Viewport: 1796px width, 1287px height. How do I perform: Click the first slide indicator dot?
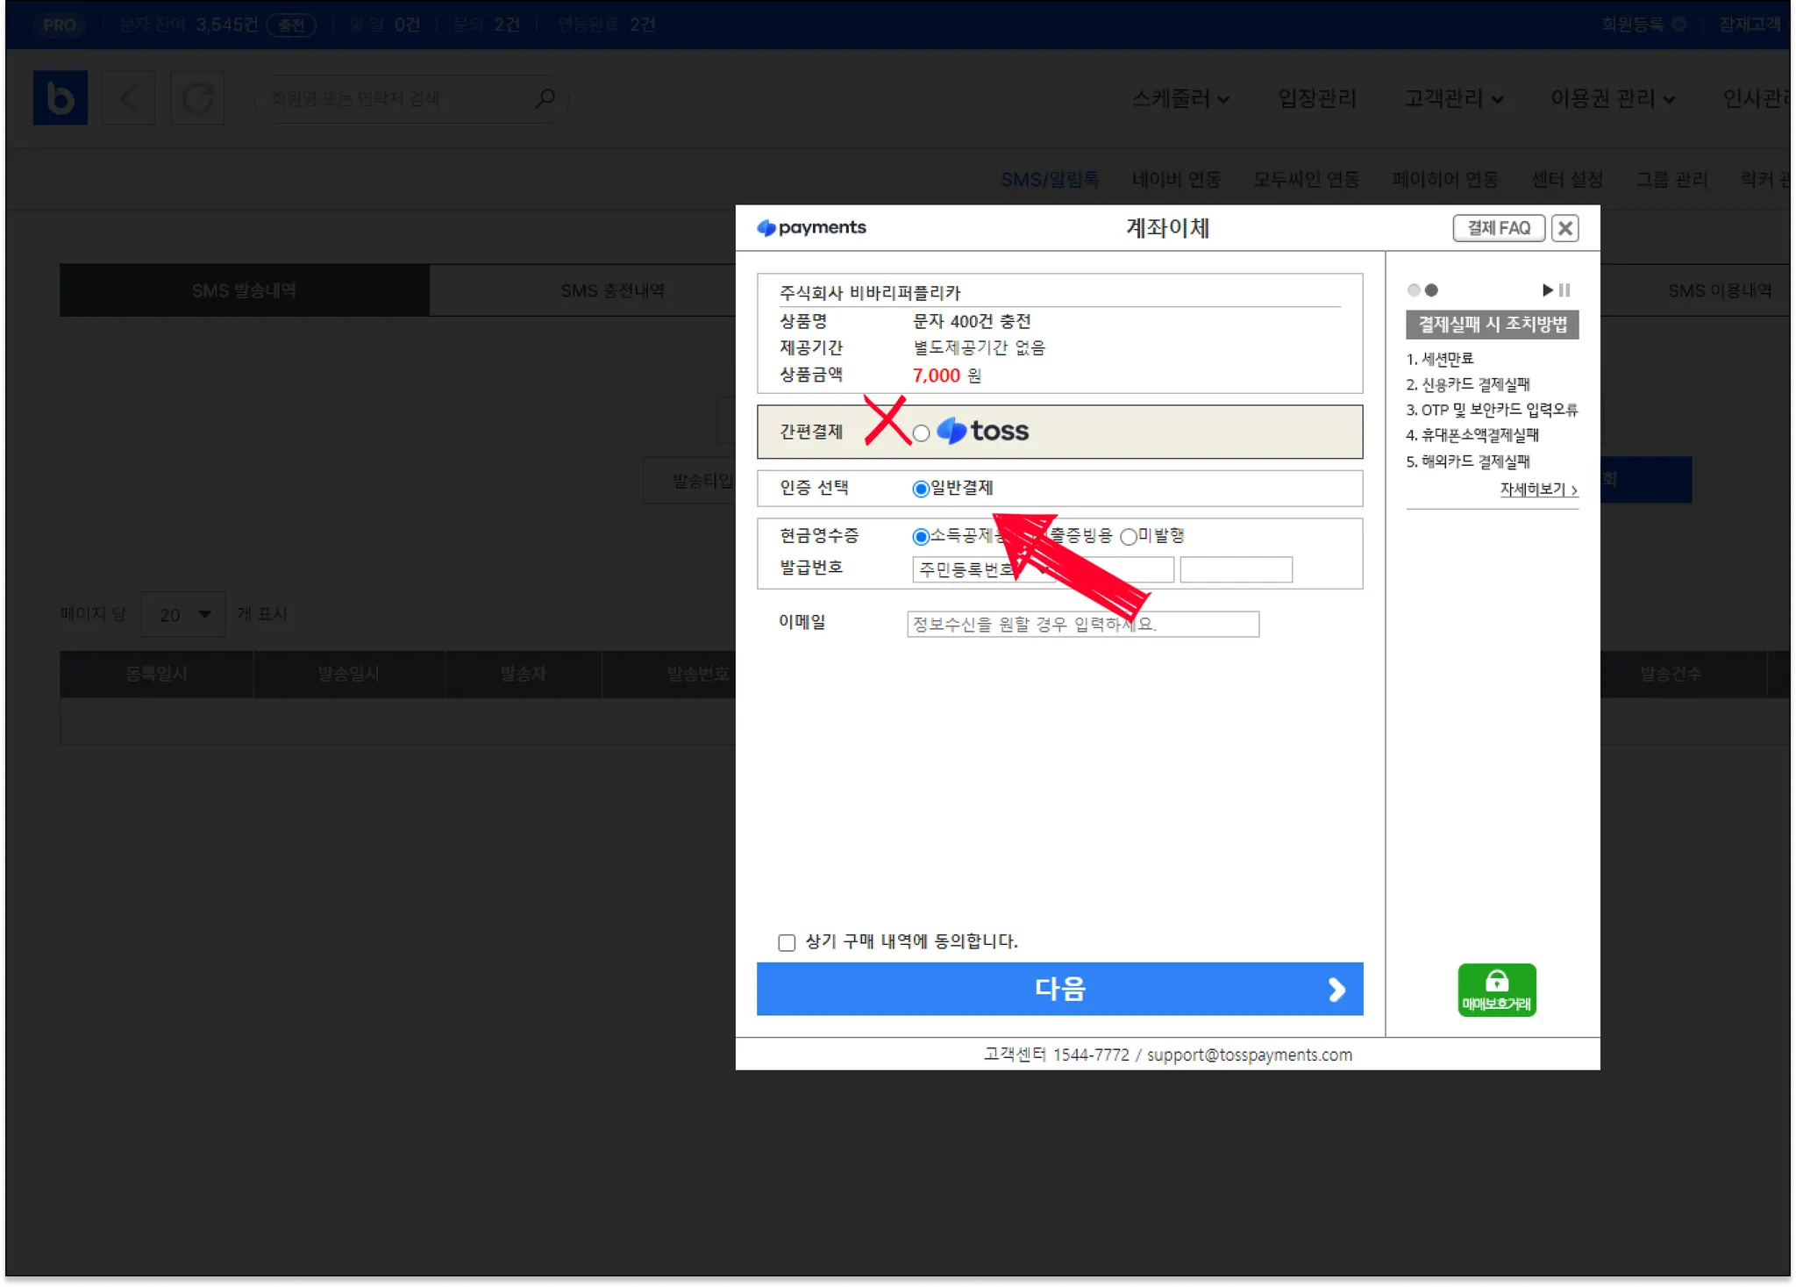pos(1413,290)
